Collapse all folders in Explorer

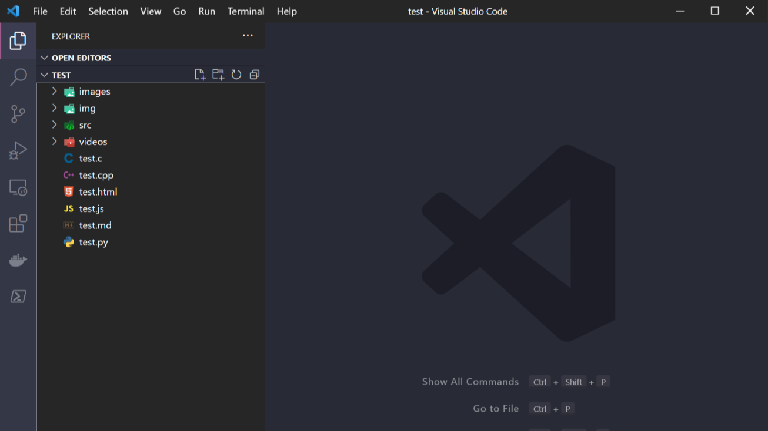(x=255, y=75)
